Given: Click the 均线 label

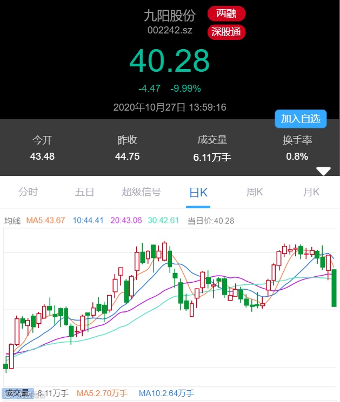Looking at the screenshot, I should [x=12, y=221].
